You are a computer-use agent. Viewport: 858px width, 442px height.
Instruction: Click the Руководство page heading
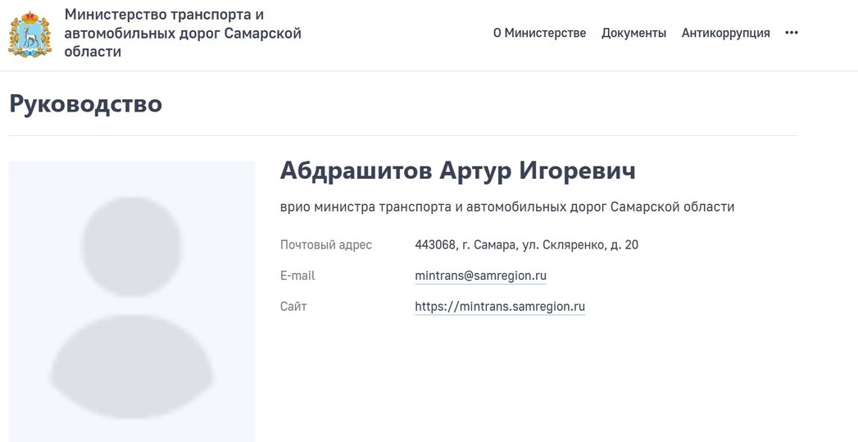[x=85, y=104]
